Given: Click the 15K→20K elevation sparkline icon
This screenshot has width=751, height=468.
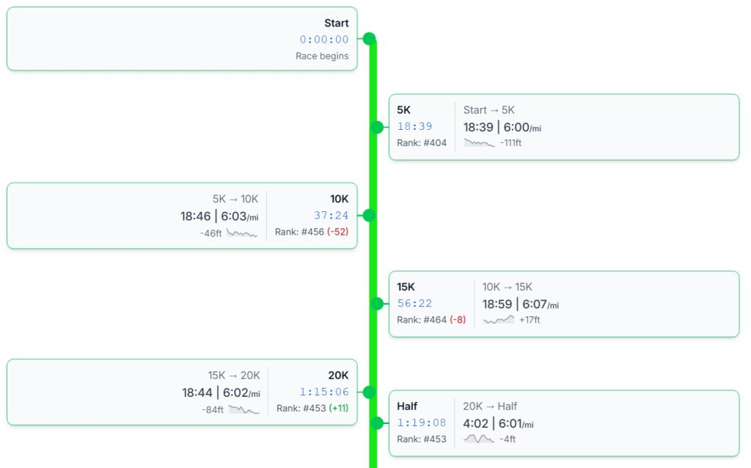Looking at the screenshot, I should point(243,409).
